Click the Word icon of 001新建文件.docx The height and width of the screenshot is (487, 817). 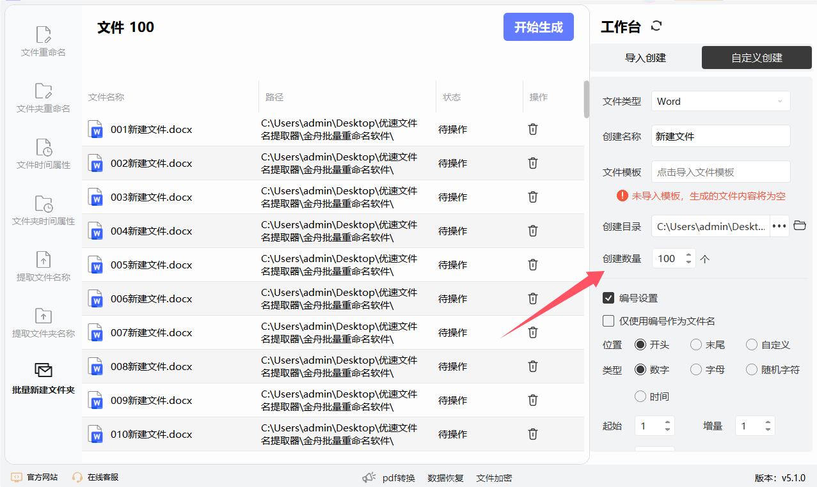95,129
